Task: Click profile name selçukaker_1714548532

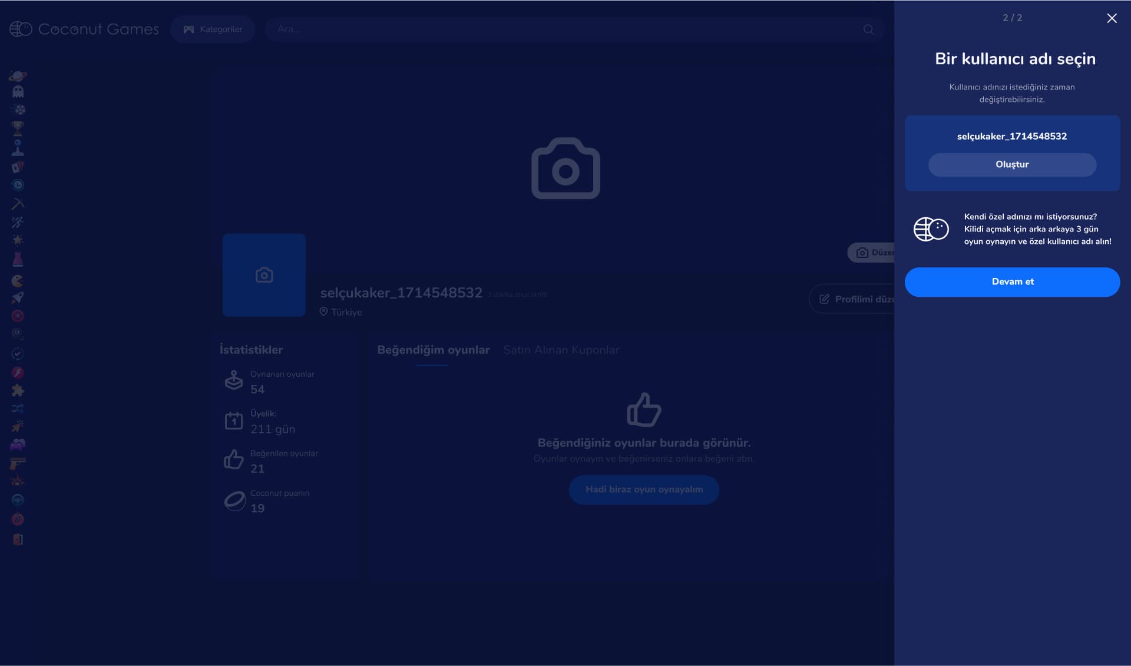Action: tap(401, 293)
